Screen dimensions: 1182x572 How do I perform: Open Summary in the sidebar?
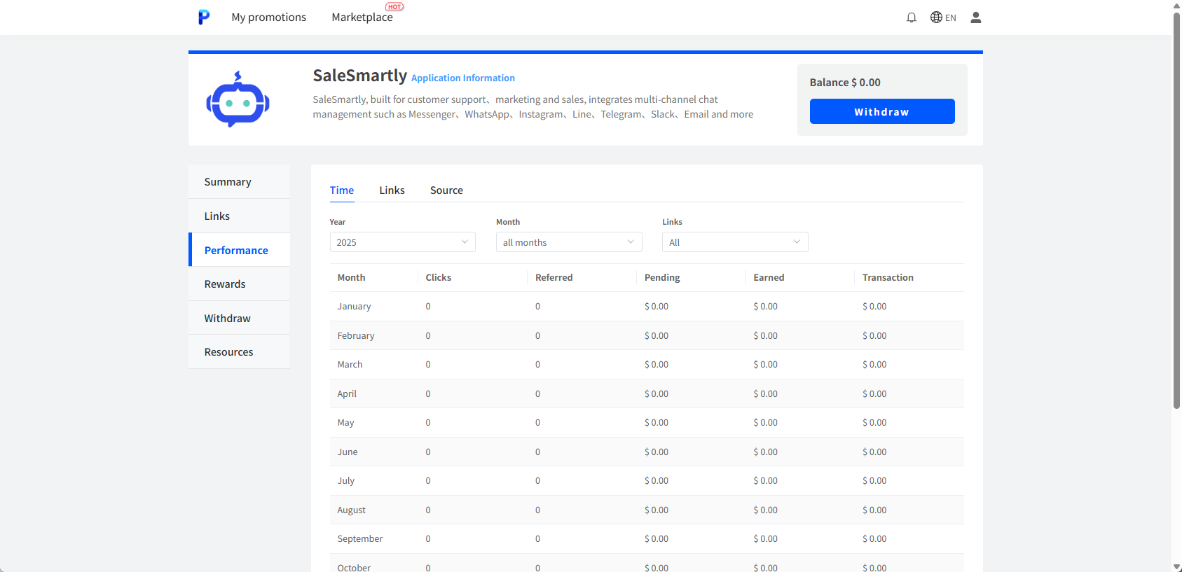[228, 182]
